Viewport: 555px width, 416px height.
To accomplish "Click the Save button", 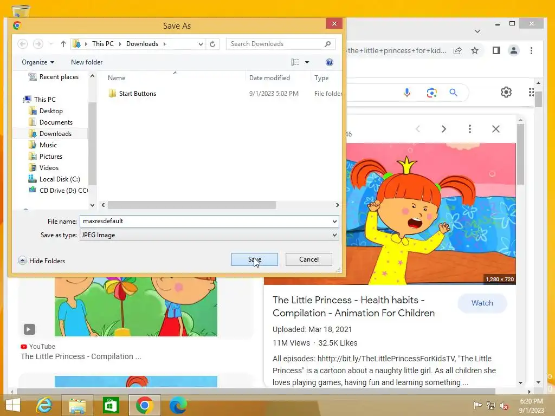I will click(255, 259).
